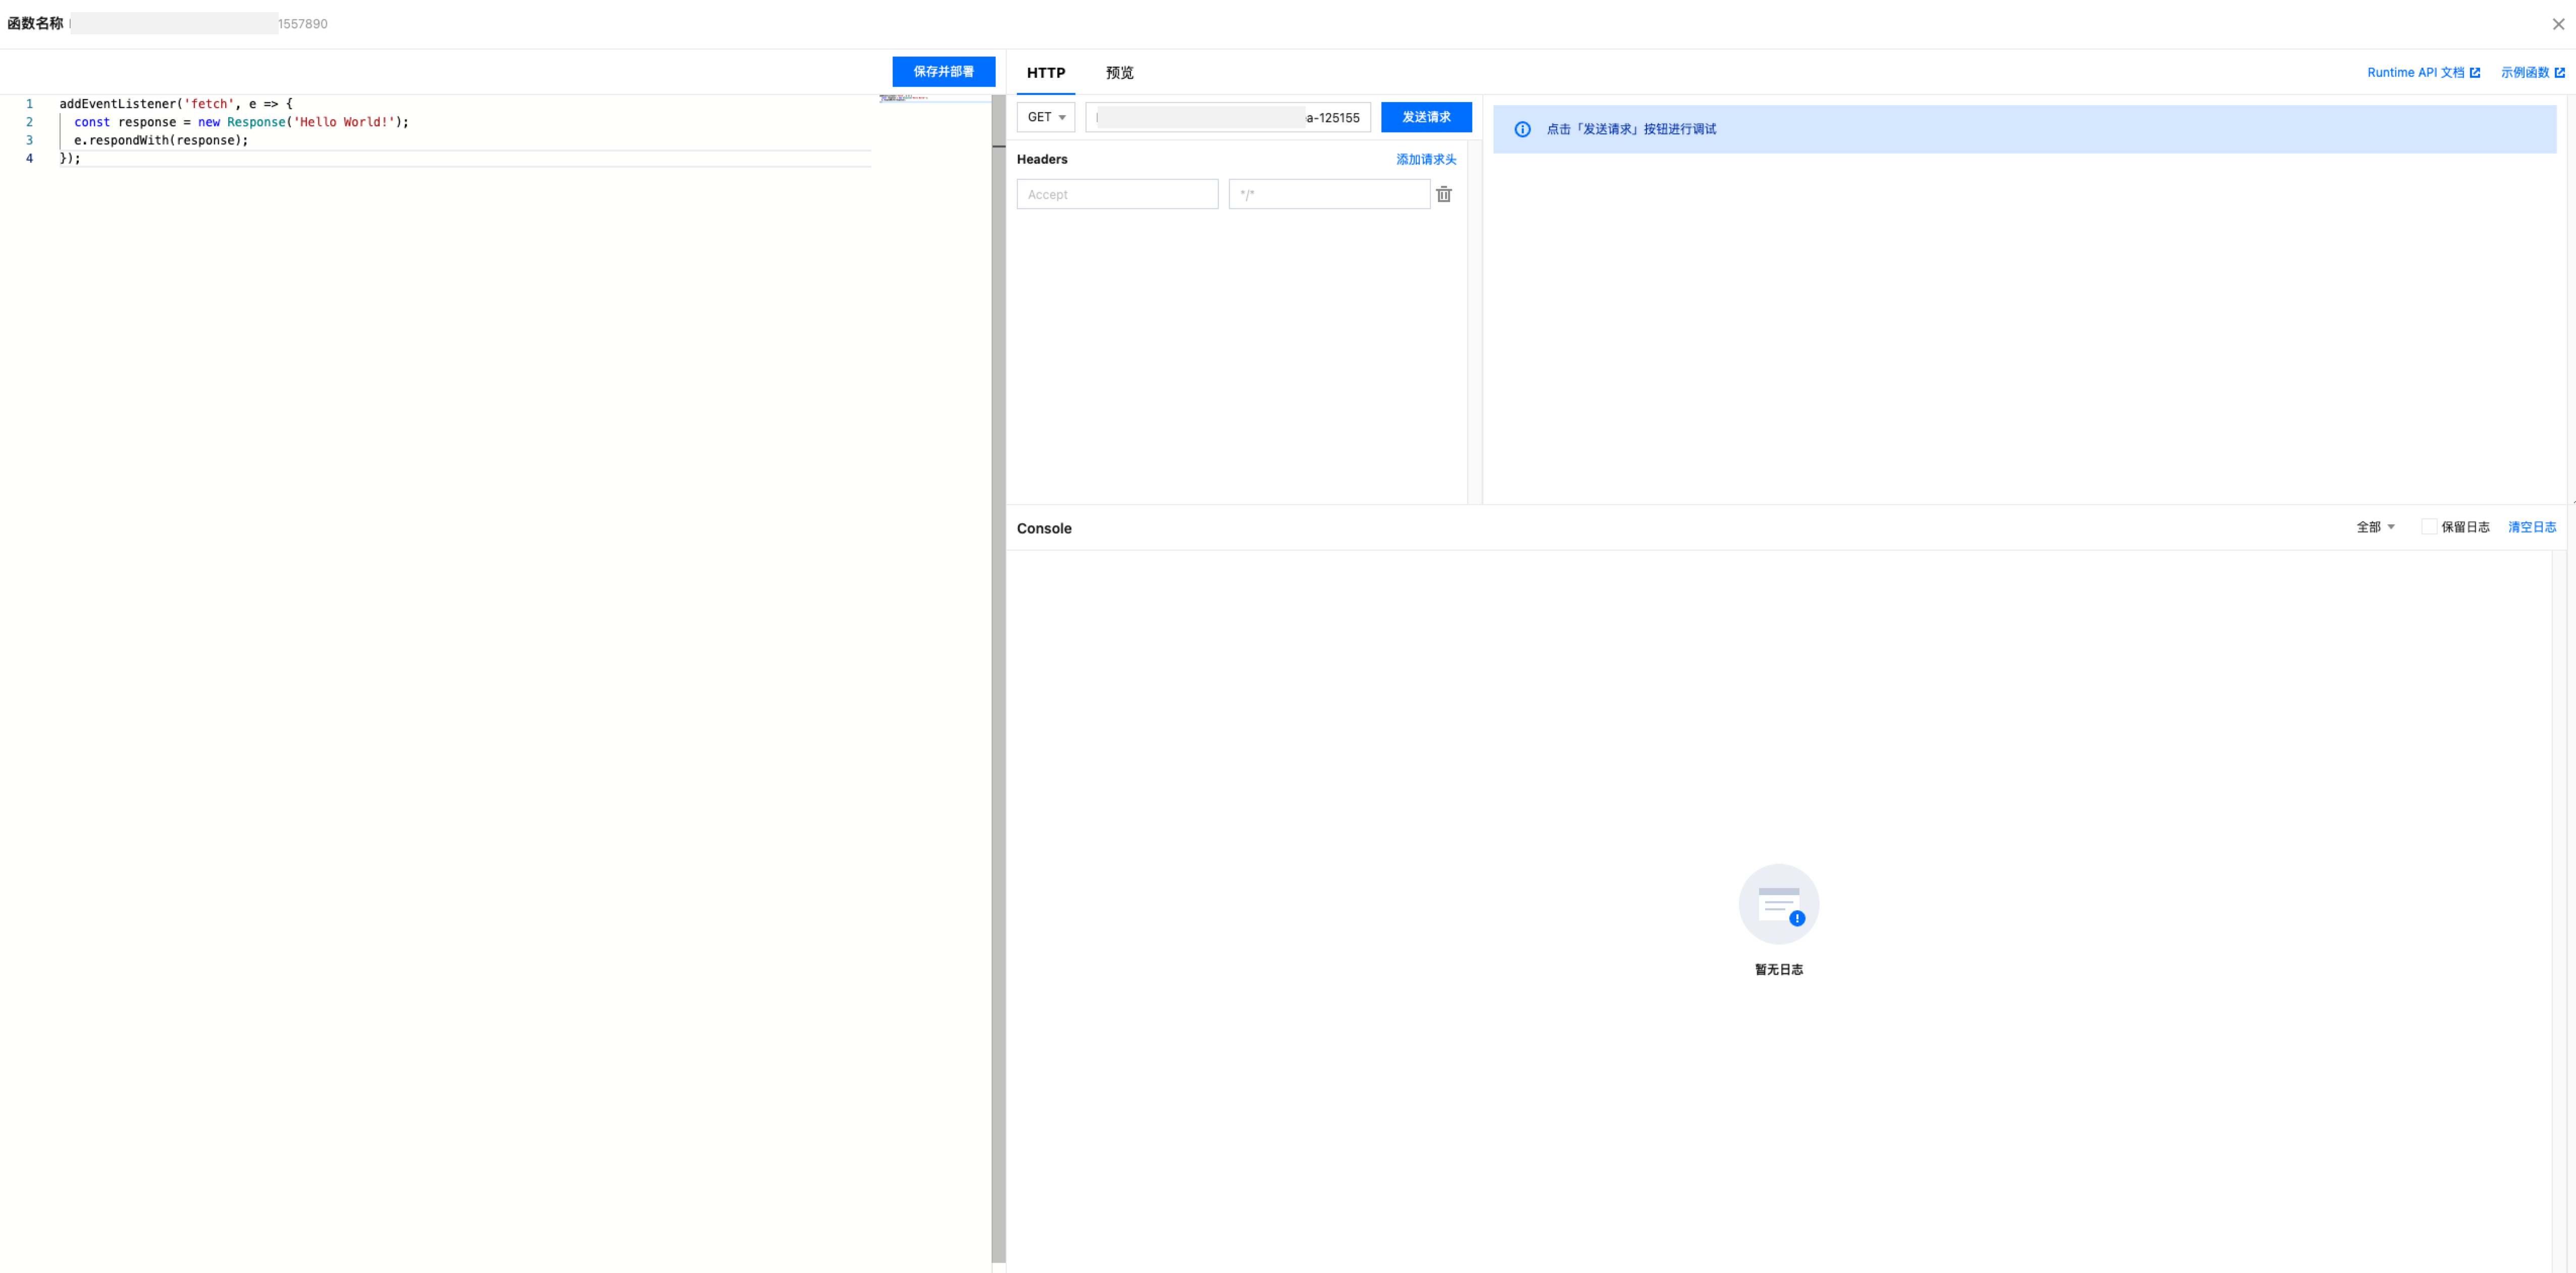Expand the 全部 log level filter
2576x1273 pixels.
2375,526
